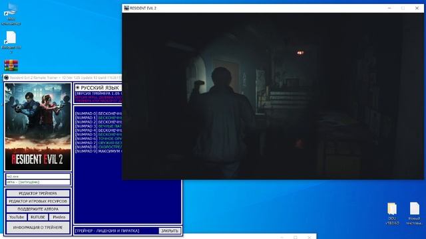Click the [NUMPAD 1] cheat line

99,118
